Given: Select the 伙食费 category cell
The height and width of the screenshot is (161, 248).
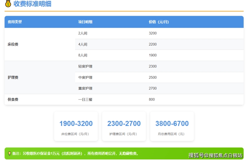Looking at the screenshot, I should pyautogui.click(x=13, y=99).
